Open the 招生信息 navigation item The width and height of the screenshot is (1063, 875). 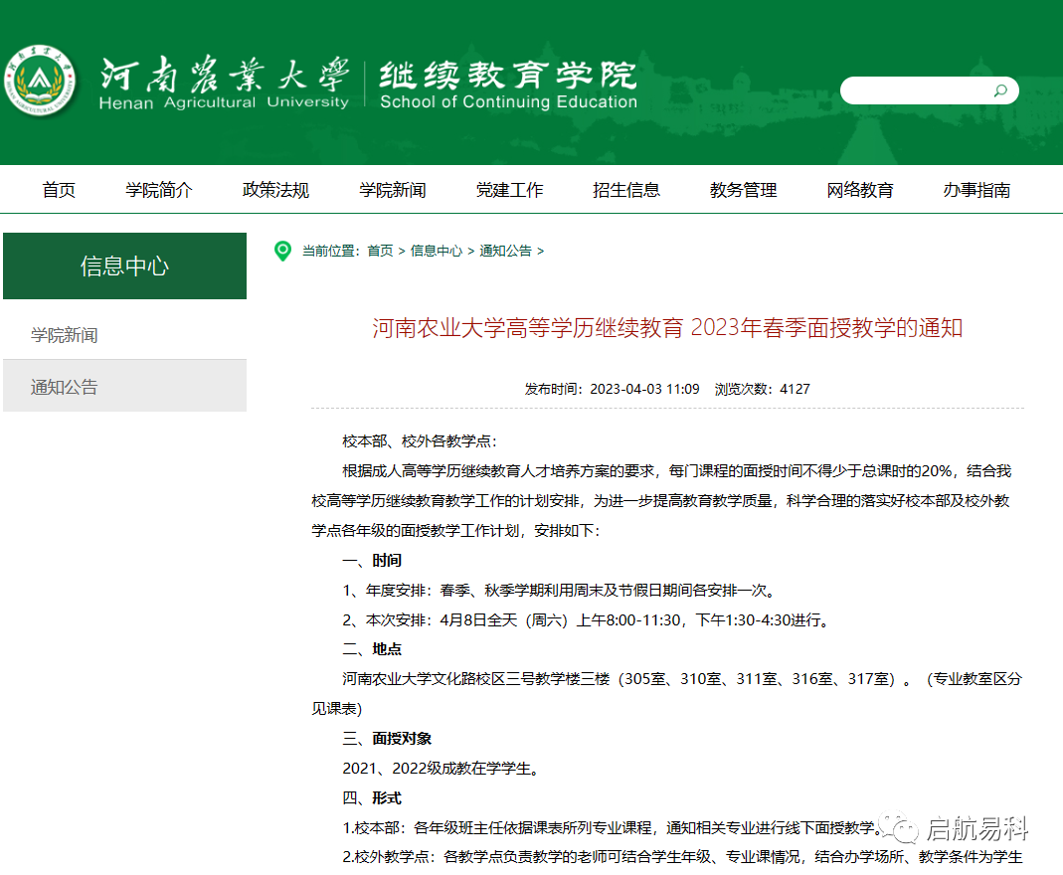click(x=626, y=190)
